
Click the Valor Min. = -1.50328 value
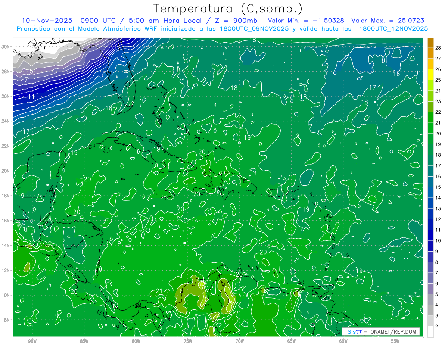306,21
